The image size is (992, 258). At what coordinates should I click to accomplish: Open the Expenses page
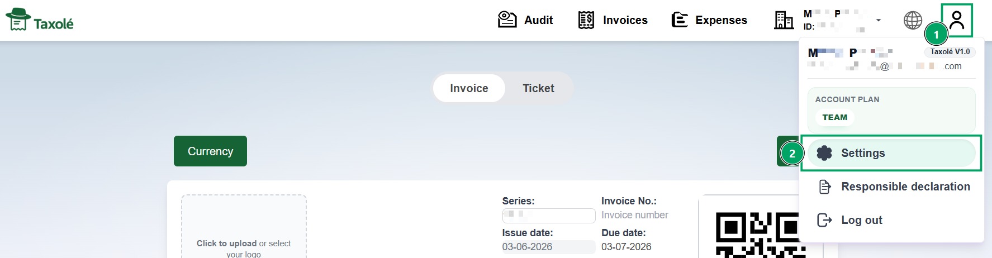click(x=709, y=20)
